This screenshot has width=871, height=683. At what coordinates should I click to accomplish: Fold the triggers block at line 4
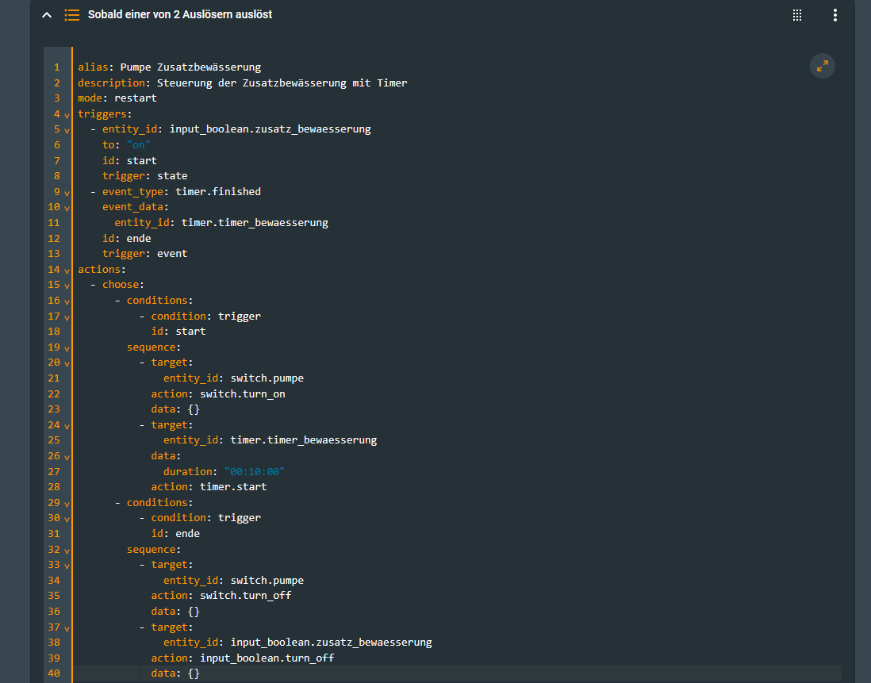tap(67, 115)
